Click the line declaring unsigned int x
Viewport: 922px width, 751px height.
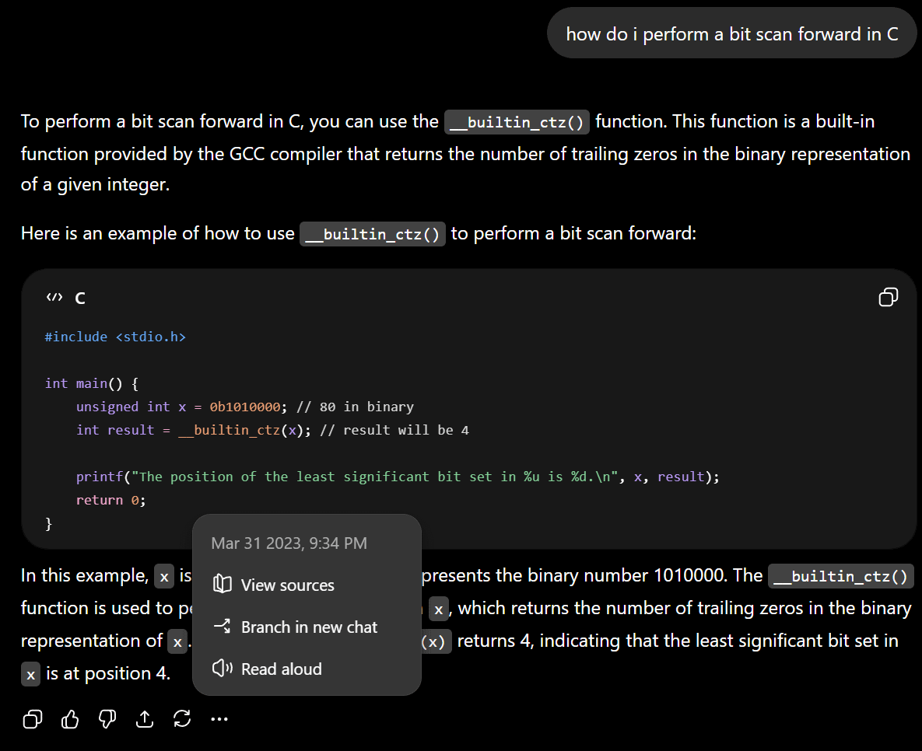click(244, 407)
